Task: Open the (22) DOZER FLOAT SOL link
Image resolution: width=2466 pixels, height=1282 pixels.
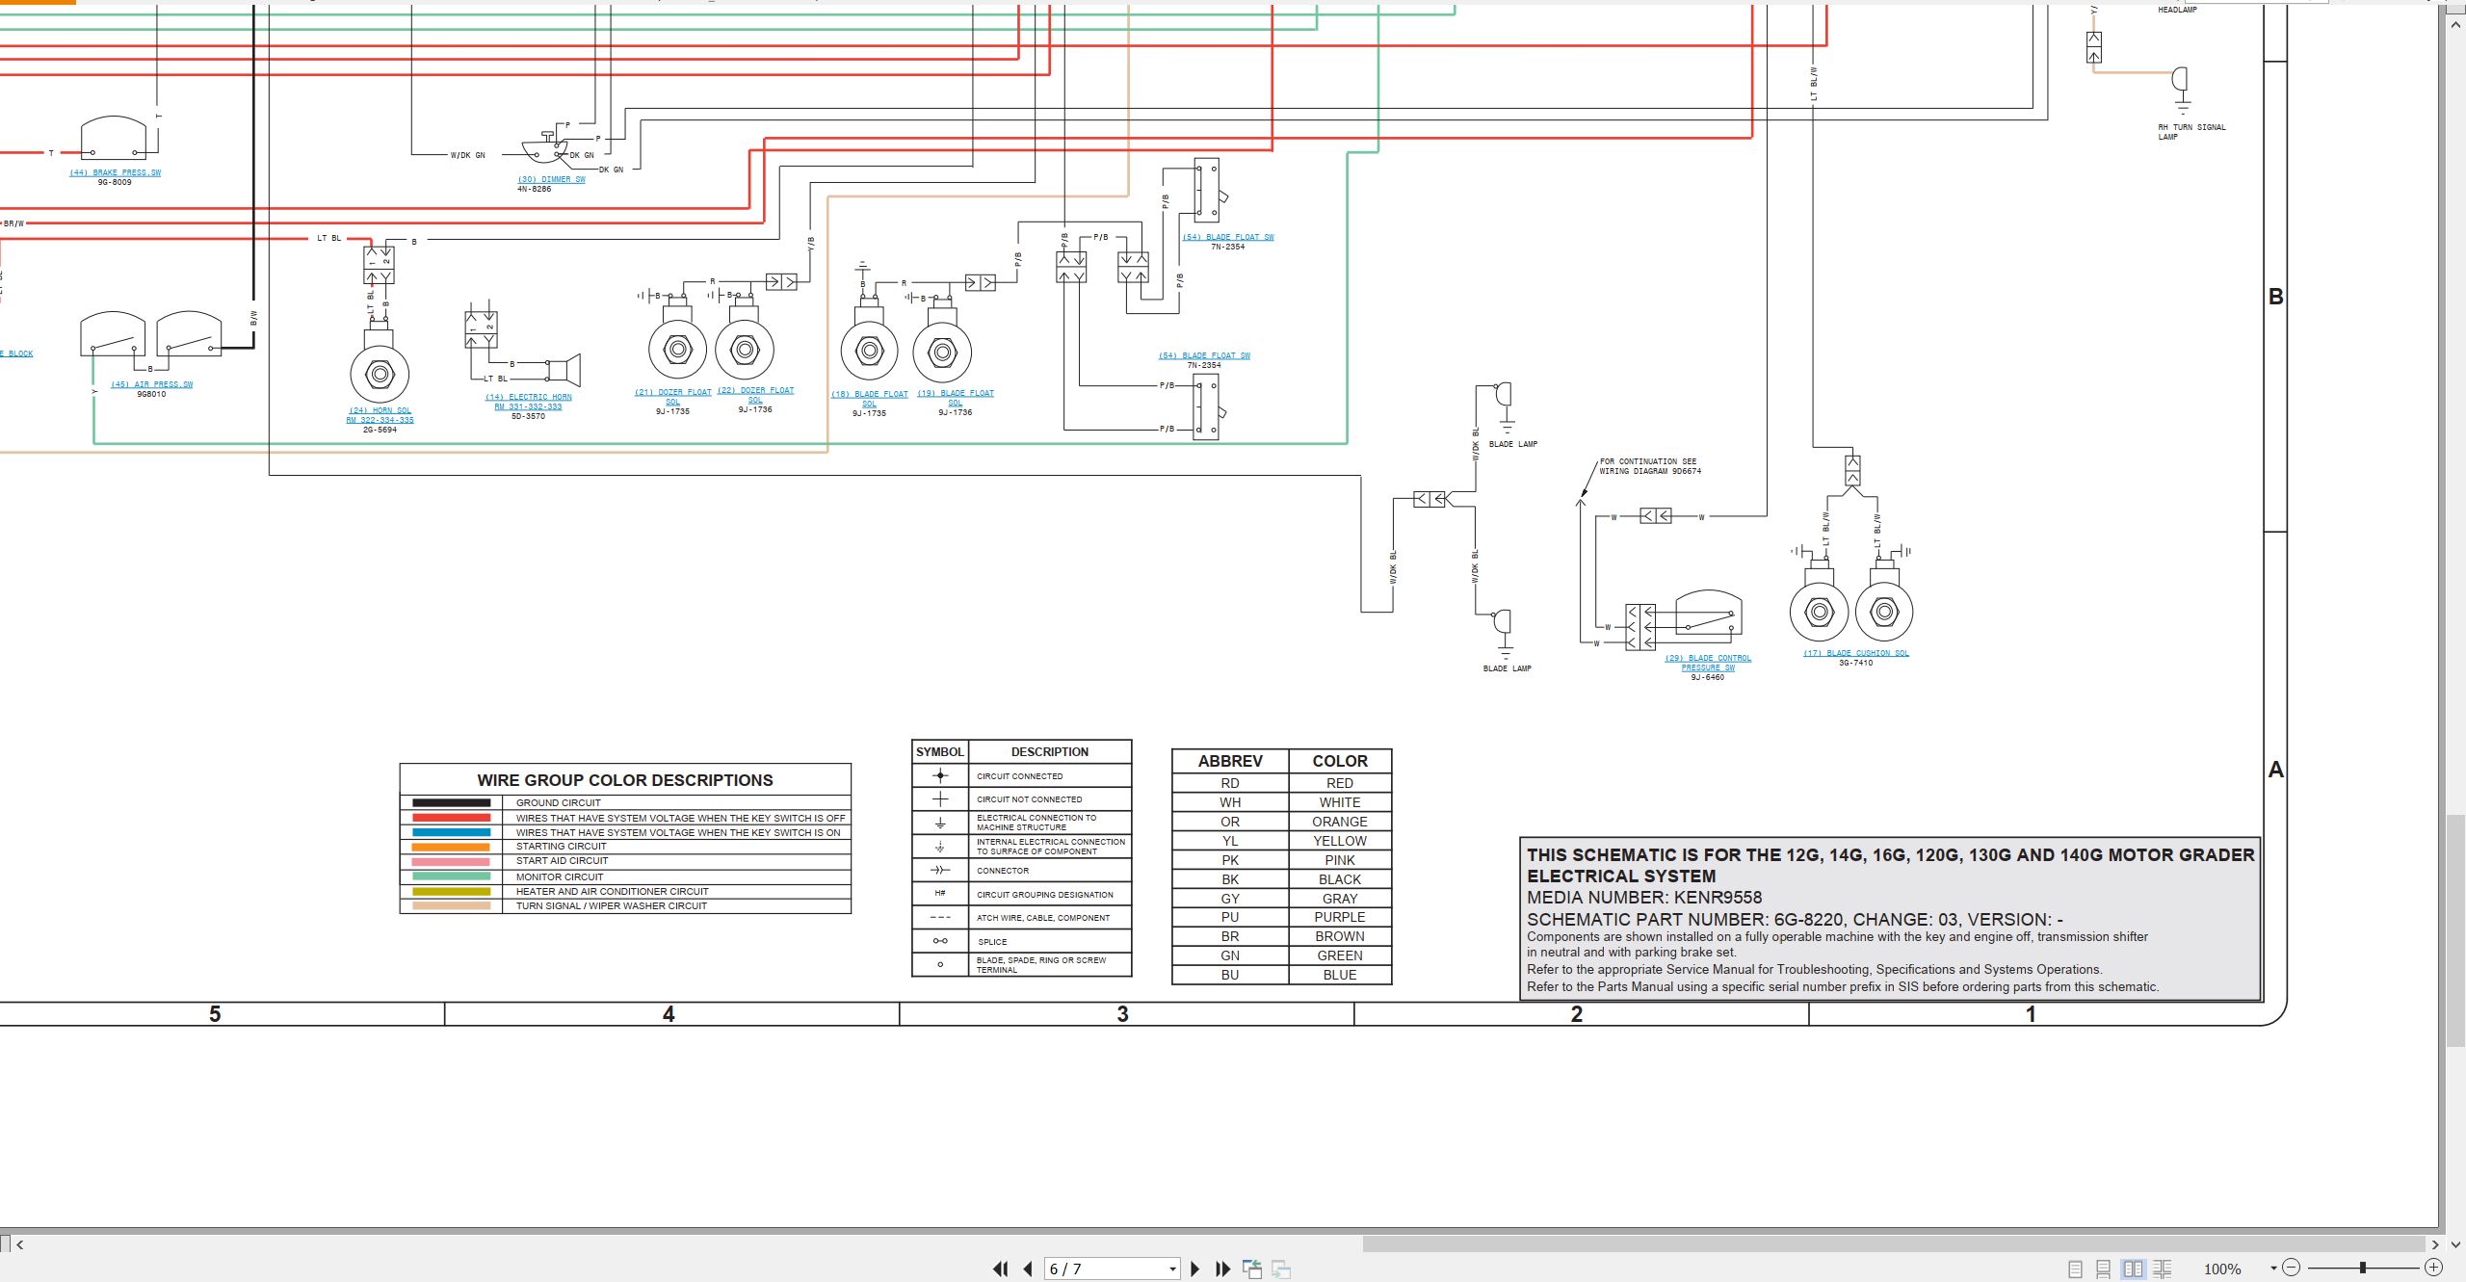Action: pos(755,395)
